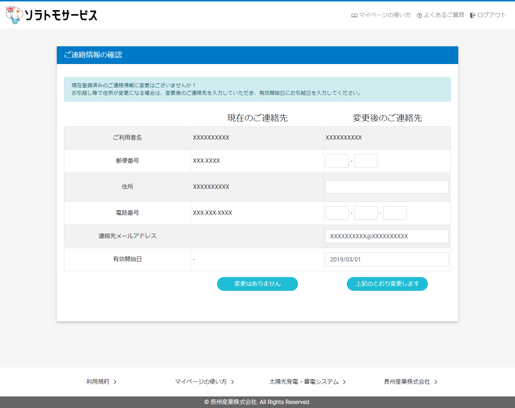The width and height of the screenshot is (515, 408).
Task: Click the chevron next to 利用規約
Action: [115, 382]
